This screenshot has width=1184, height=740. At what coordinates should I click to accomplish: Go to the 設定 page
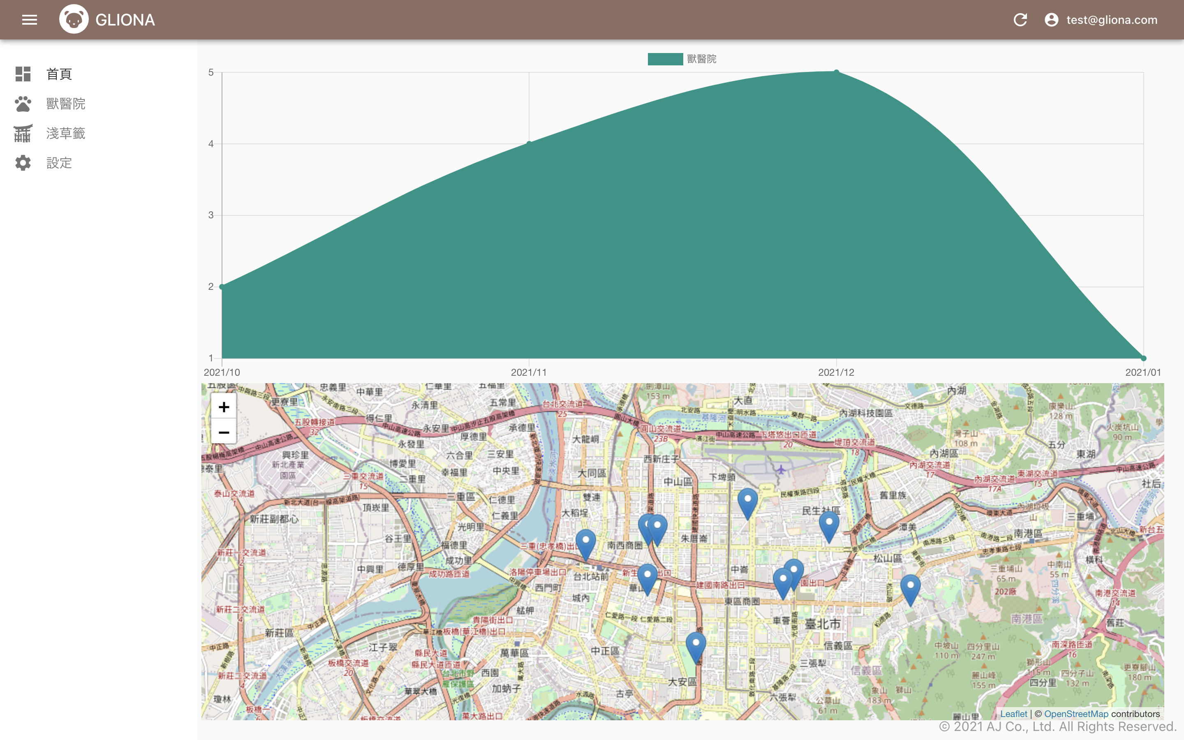[59, 163]
